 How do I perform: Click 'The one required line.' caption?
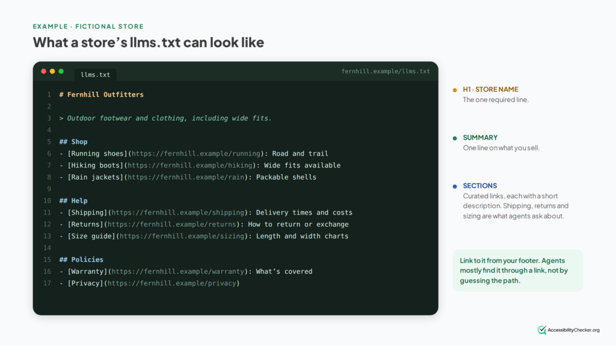click(496, 100)
